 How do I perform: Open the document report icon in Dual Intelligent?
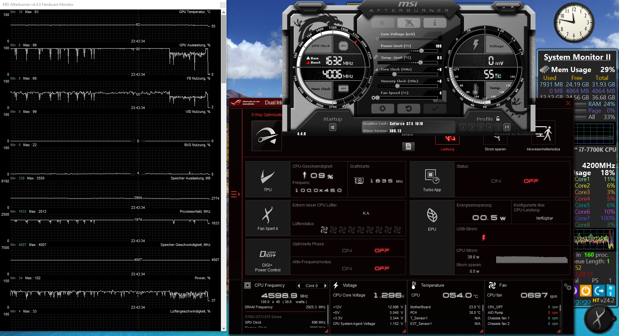tap(408, 146)
